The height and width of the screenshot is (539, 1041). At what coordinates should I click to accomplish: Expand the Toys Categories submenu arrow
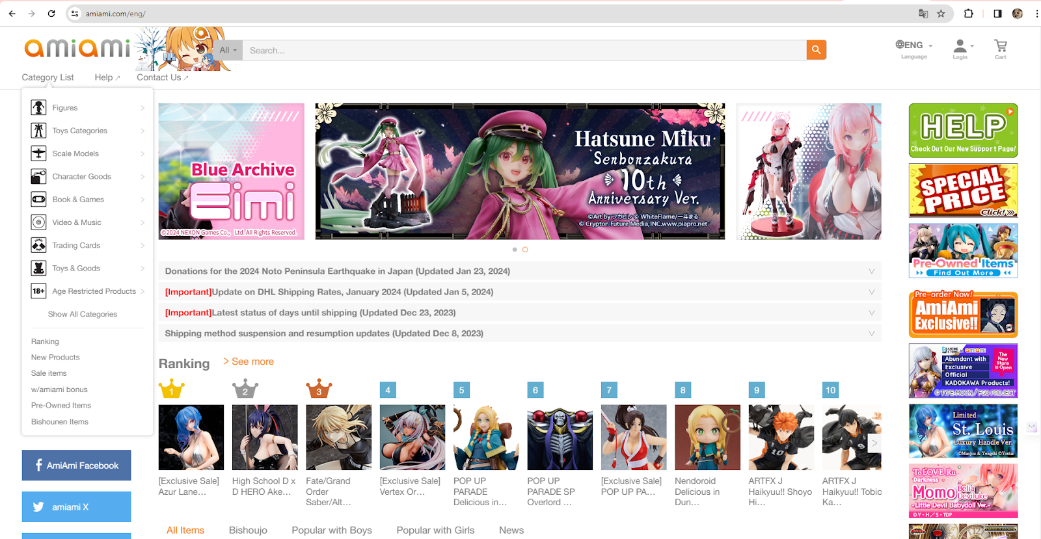click(142, 131)
